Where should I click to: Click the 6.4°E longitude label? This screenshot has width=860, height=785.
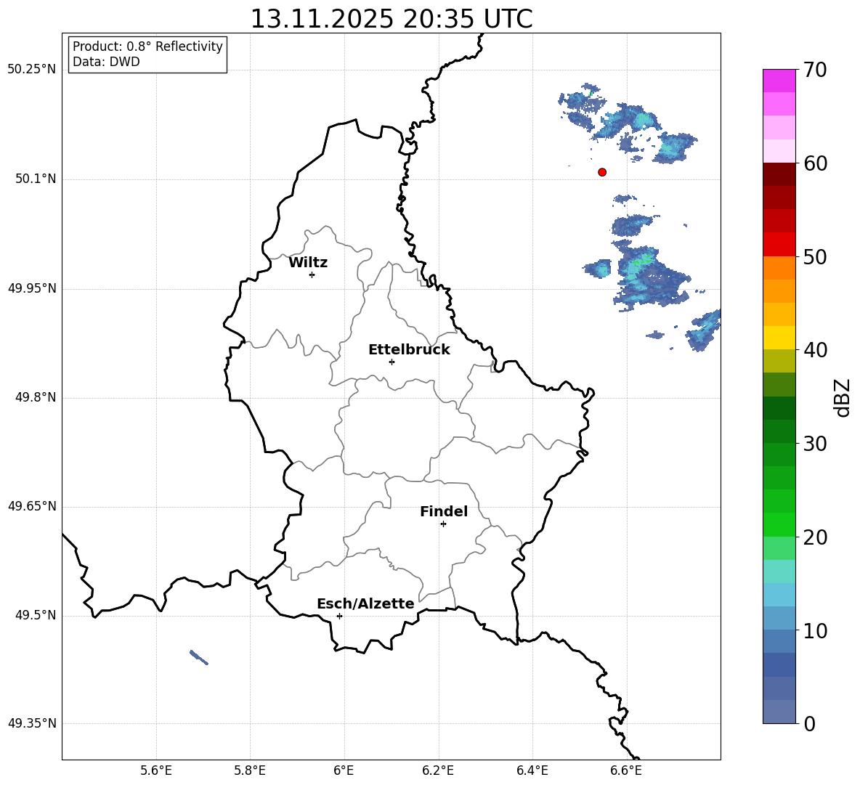(x=532, y=770)
